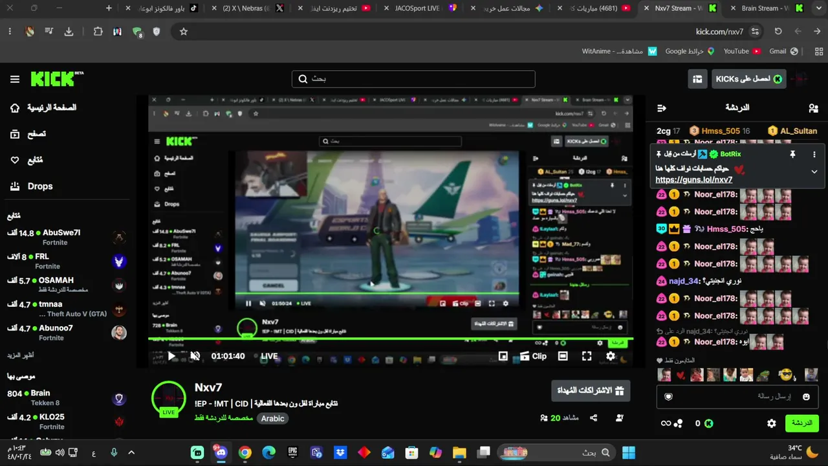This screenshot has width=828, height=466.
Task: Bookmark this page with the star icon
Action: pyautogui.click(x=184, y=31)
